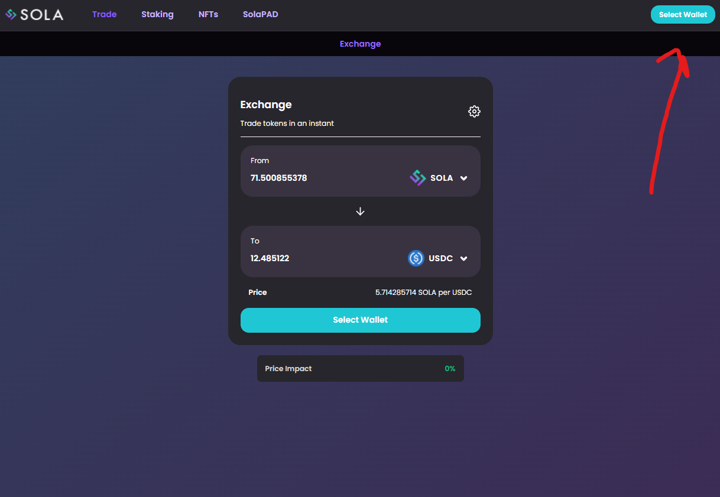This screenshot has width=720, height=497.
Task: Click the large Select Wallet button
Action: [x=361, y=320]
